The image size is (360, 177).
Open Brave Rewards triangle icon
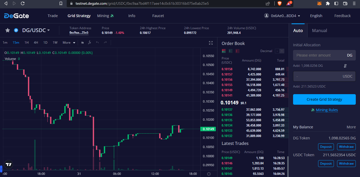[x=289, y=3]
